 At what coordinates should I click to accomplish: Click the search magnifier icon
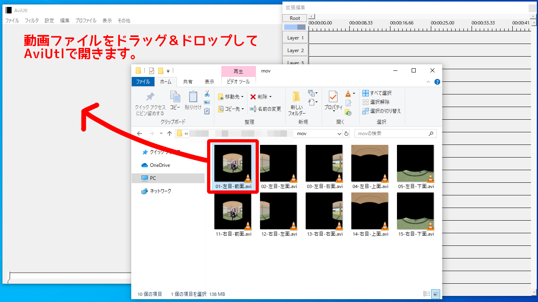pos(431,133)
